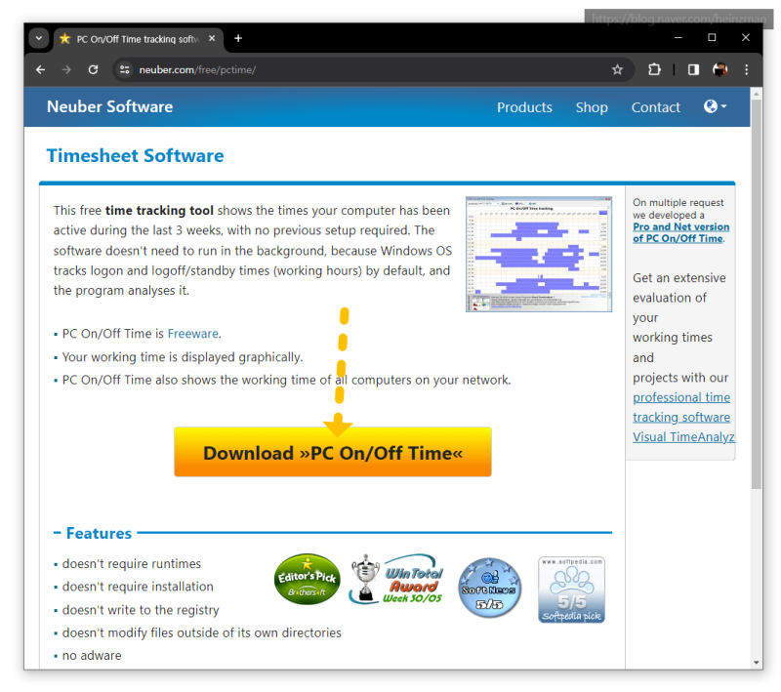Click the text "doesn't require runtimes"

point(132,563)
